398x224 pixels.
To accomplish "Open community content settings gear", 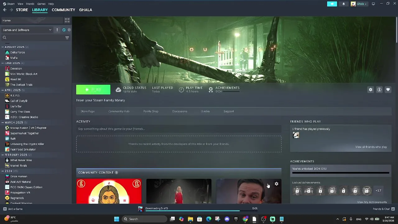I will [x=276, y=184].
